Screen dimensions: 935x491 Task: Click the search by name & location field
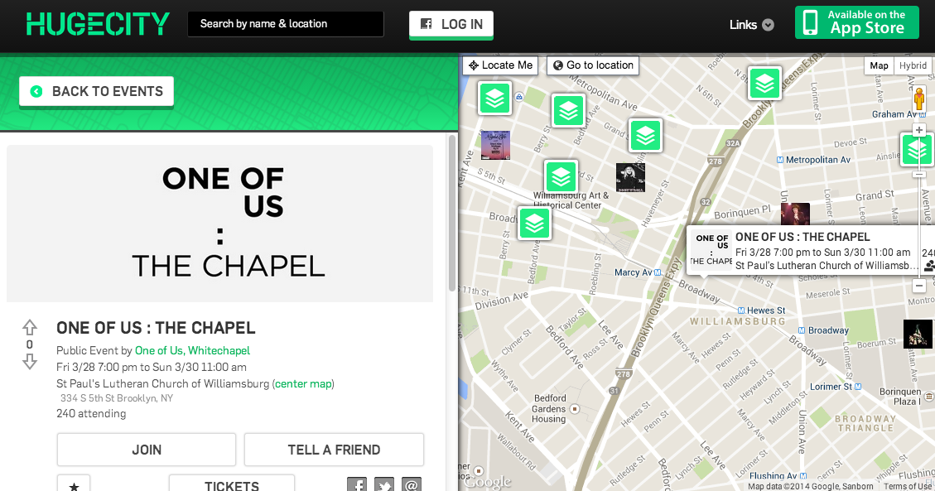[286, 24]
